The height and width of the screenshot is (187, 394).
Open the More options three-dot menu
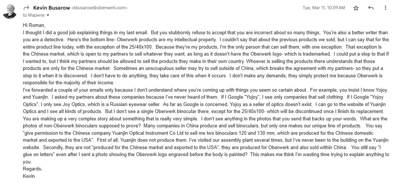[386, 8]
